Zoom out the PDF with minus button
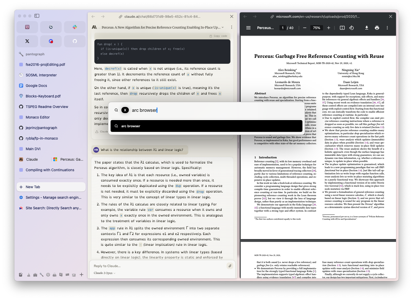The width and height of the screenshot is (413, 300). [305, 28]
